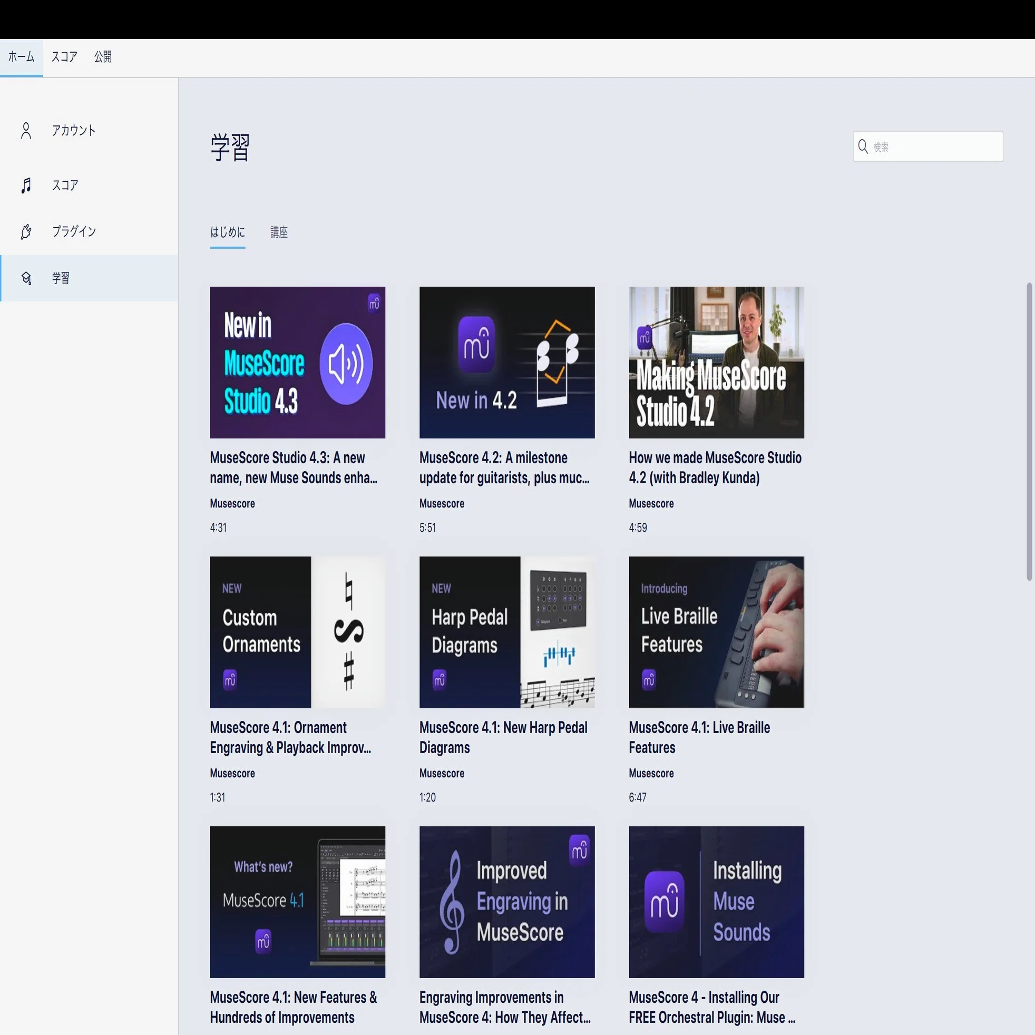The height and width of the screenshot is (1035, 1035).
Task: Click title 'MuseScore 4.1: New Harp Pedal Diagrams'
Action: point(504,738)
